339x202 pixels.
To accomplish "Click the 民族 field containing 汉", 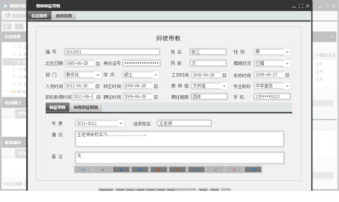I will (208, 63).
